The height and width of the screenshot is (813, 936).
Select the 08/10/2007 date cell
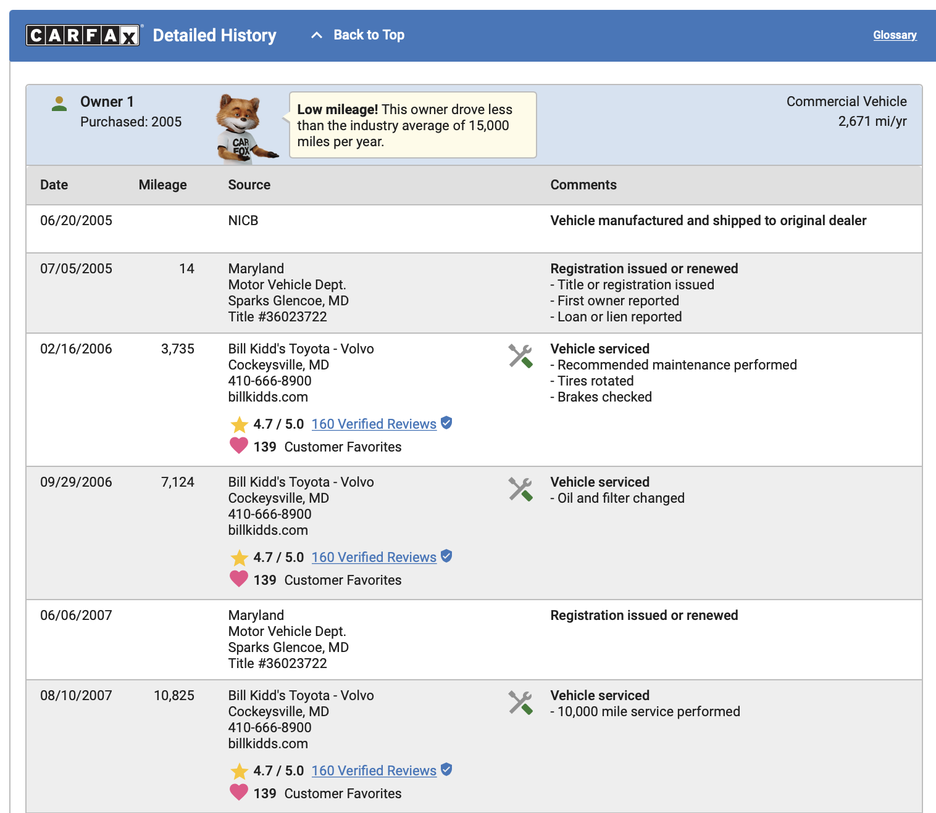click(77, 696)
